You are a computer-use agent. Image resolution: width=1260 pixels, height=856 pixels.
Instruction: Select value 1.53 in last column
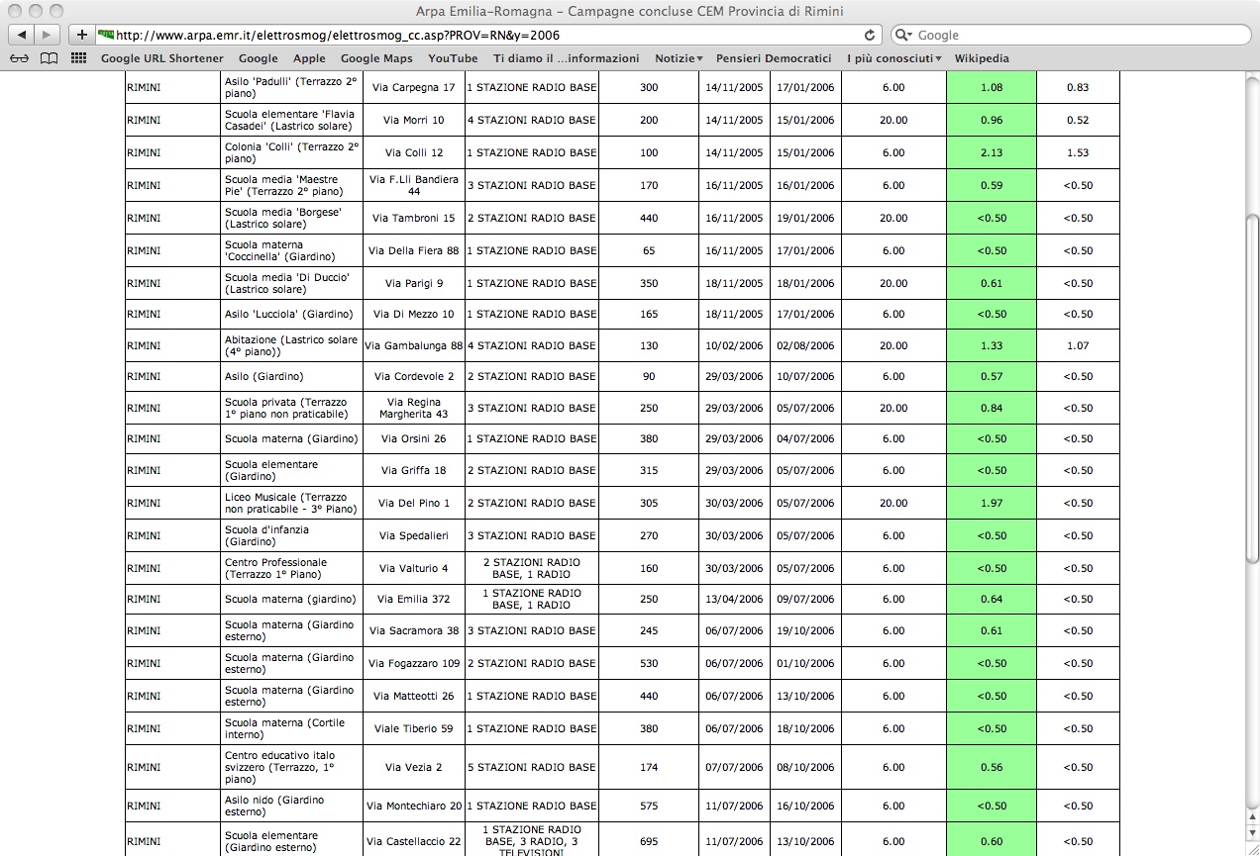pyautogui.click(x=1078, y=152)
